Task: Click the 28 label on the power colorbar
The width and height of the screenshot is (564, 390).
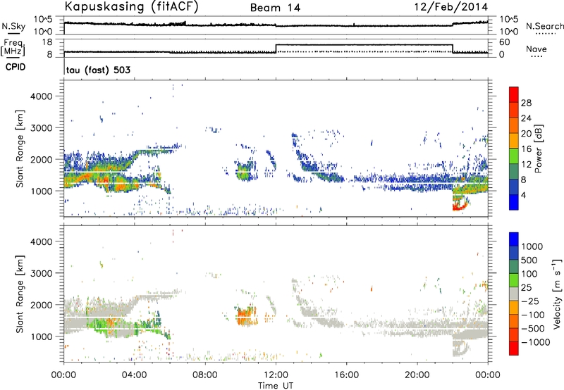Action: tap(526, 103)
